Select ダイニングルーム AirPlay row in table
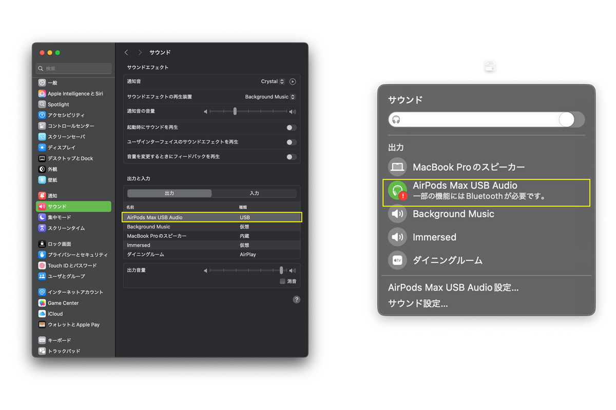Screen dimensions: 616x410 point(212,254)
